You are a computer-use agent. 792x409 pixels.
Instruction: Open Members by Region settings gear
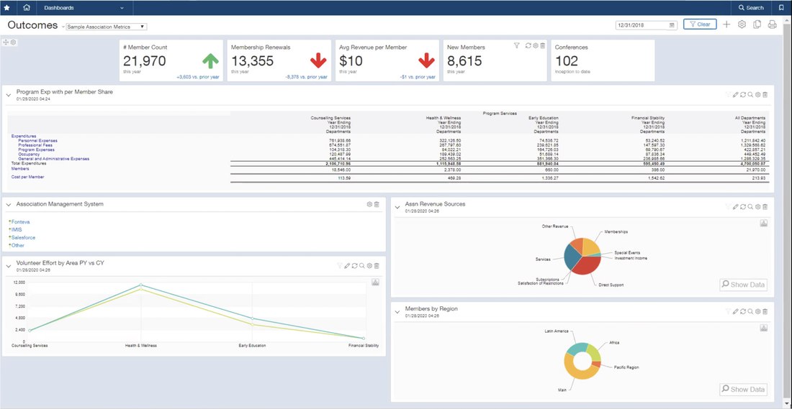757,311
